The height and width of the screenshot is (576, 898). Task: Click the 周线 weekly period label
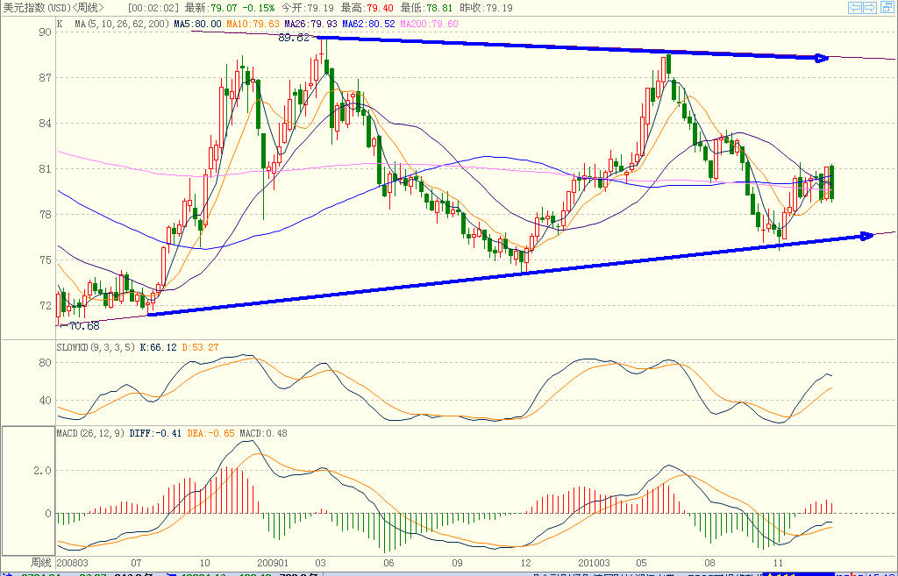click(x=40, y=563)
